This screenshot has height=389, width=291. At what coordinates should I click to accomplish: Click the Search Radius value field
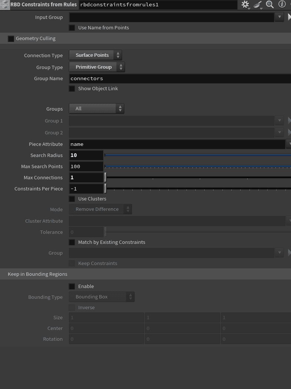[86, 155]
